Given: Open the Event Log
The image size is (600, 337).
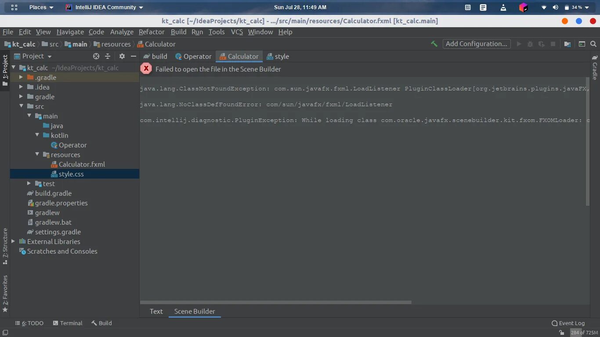Looking at the screenshot, I should point(568,323).
